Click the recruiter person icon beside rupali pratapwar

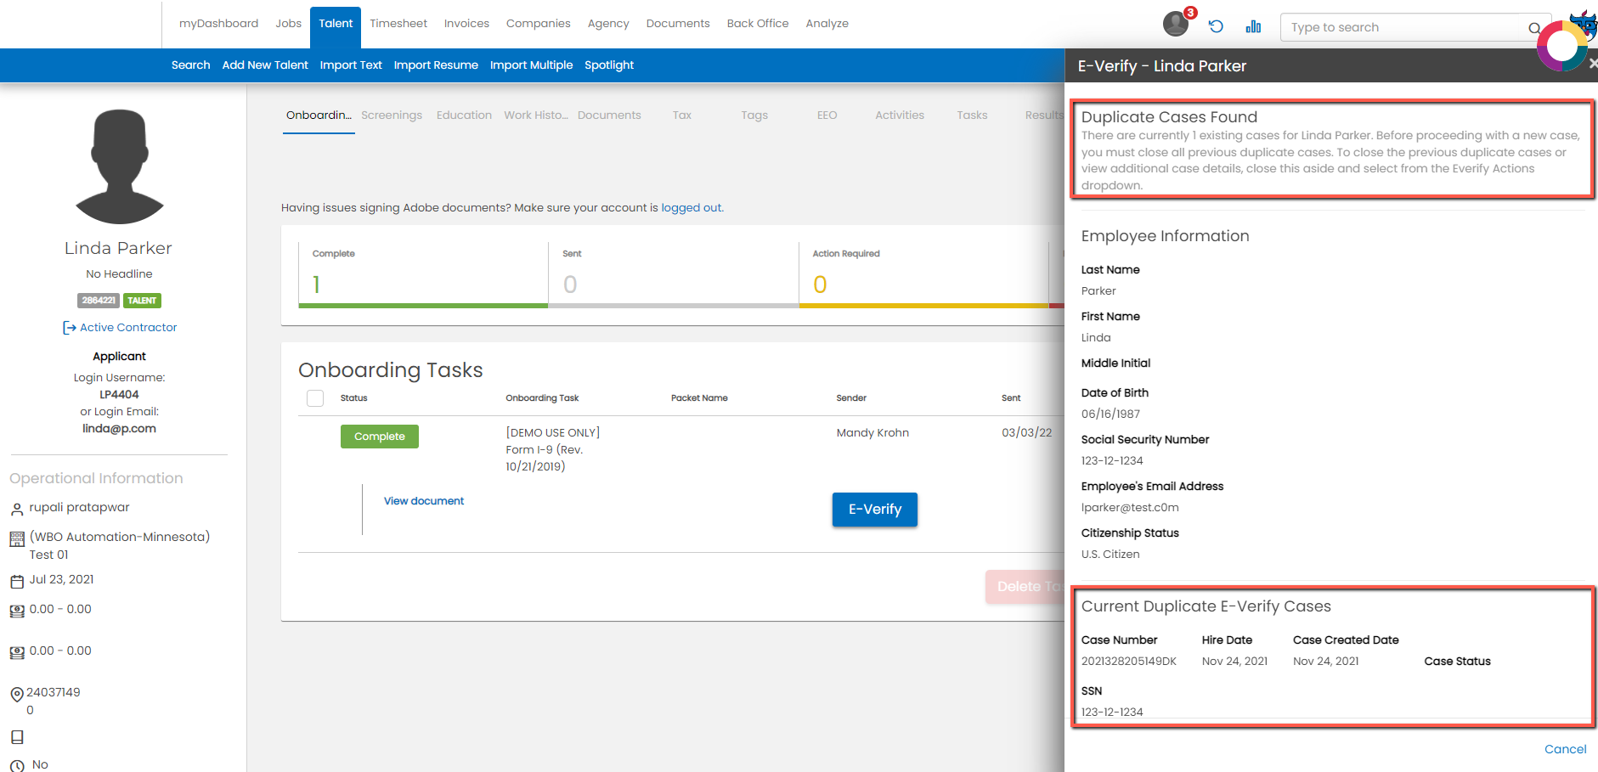pos(16,510)
